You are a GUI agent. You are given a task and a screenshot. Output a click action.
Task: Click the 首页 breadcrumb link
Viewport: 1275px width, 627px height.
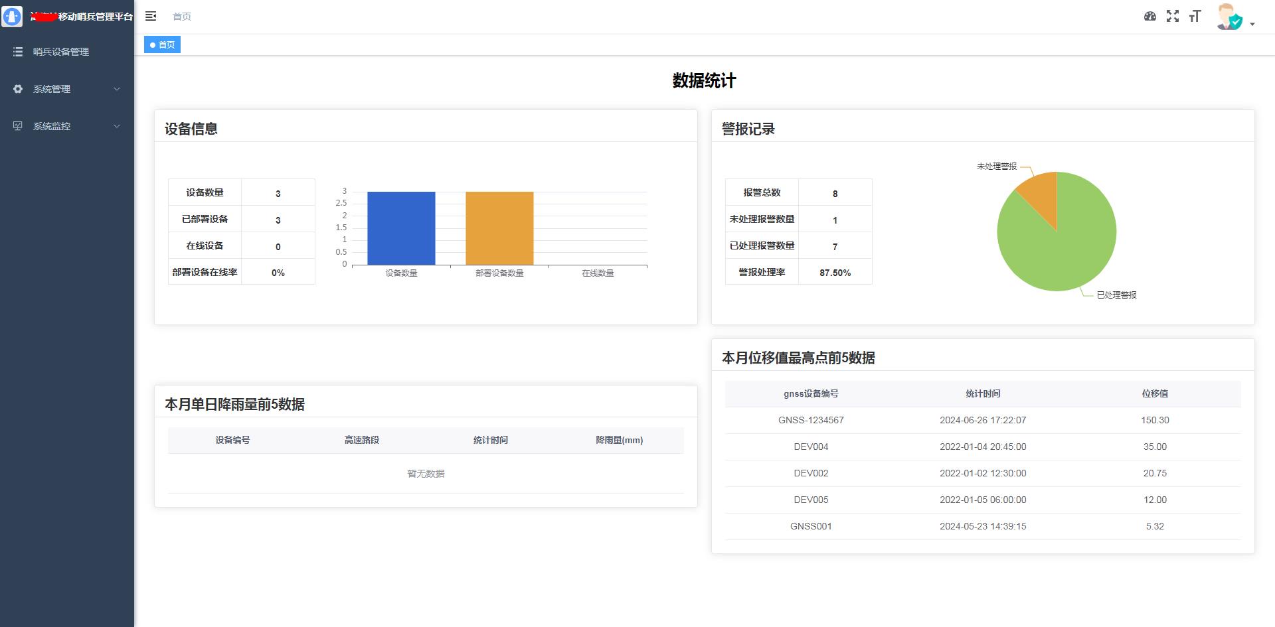(181, 17)
